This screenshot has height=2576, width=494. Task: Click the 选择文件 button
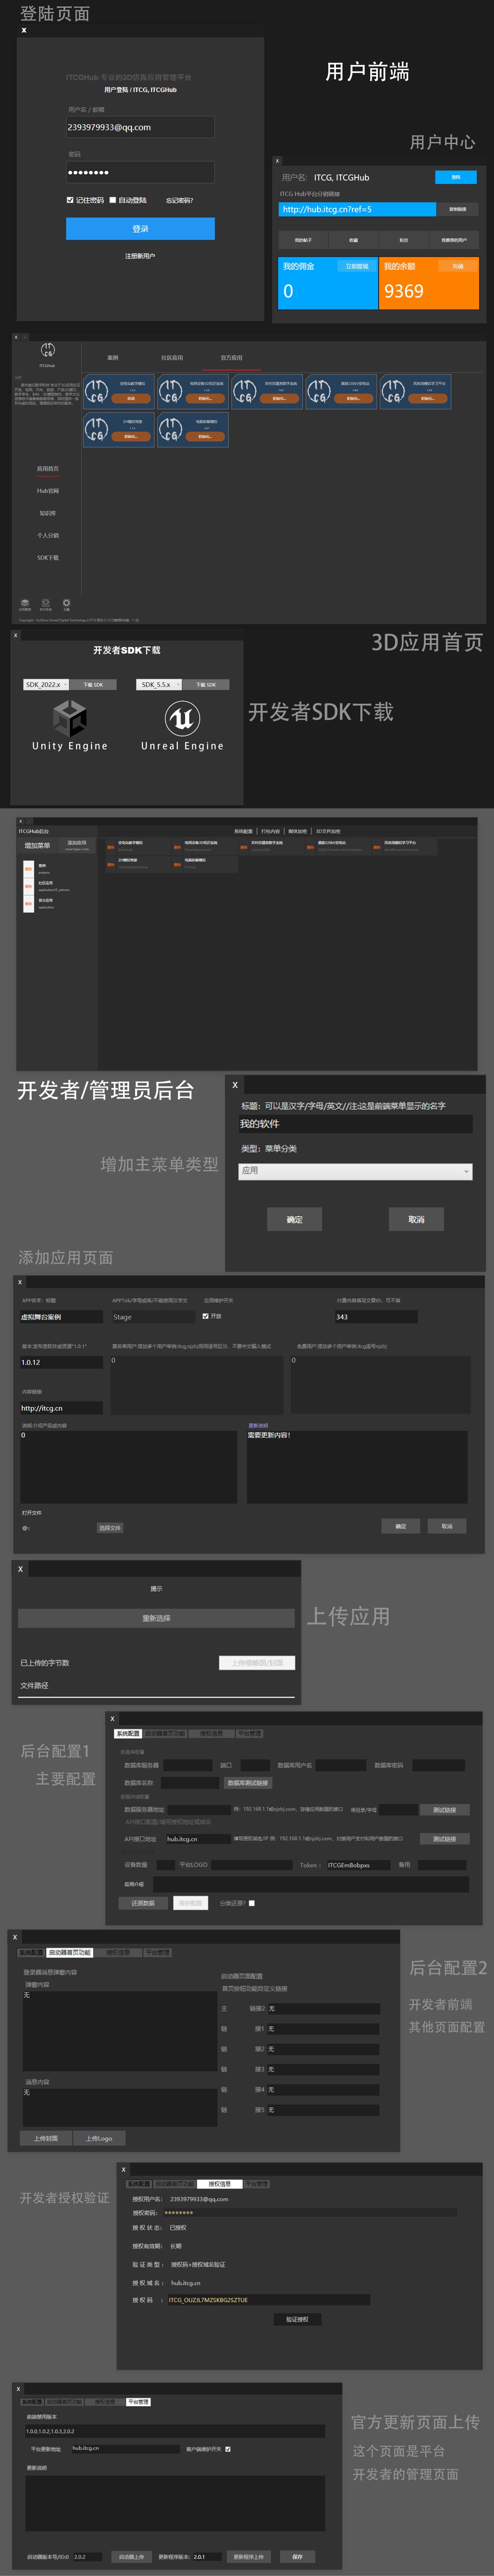[x=110, y=1528]
